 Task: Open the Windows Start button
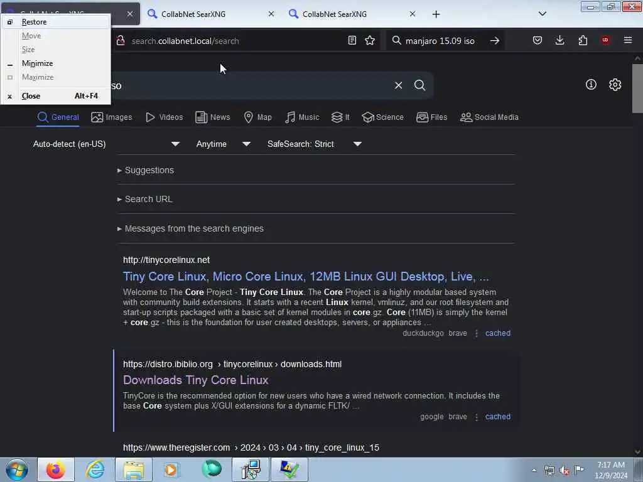pos(17,469)
